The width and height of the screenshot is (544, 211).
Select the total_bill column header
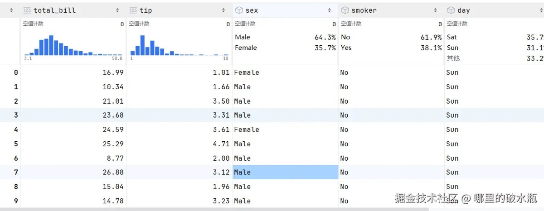point(54,10)
